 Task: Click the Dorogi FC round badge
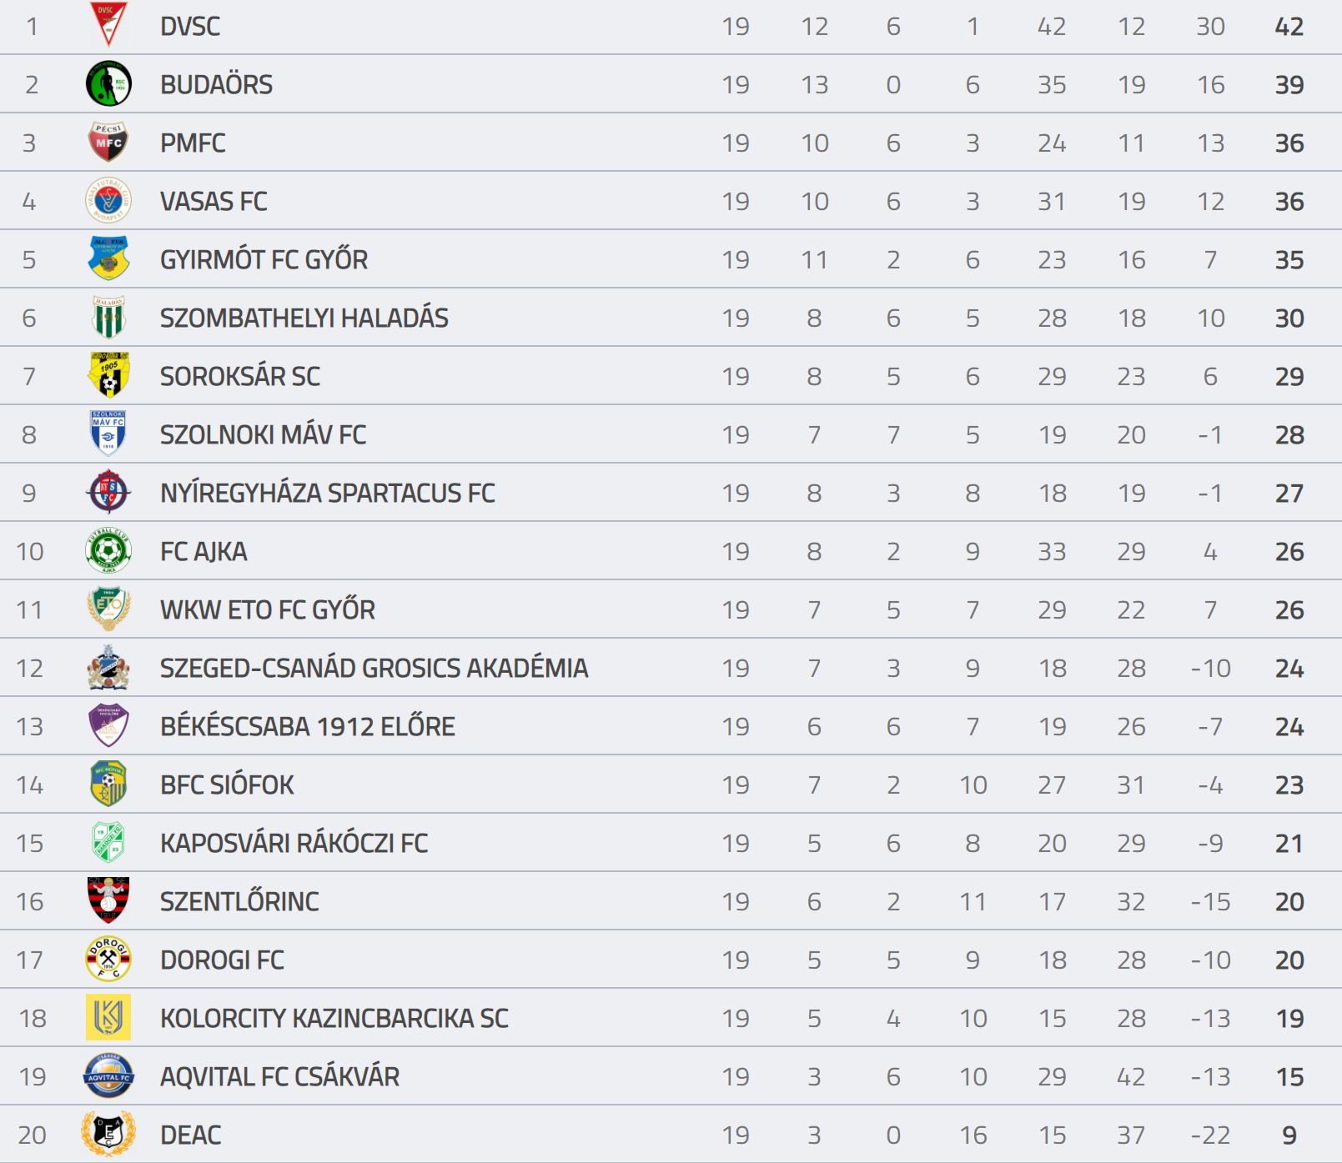point(108,959)
